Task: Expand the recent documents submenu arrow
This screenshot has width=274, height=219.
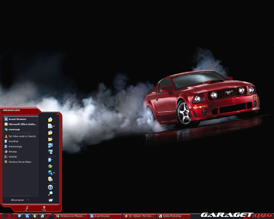Action: 54,127
